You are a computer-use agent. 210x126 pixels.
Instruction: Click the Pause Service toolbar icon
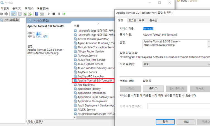coord(59,14)
